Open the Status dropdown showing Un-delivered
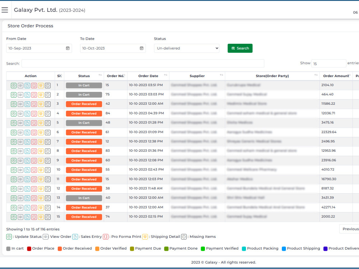 [x=187, y=48]
